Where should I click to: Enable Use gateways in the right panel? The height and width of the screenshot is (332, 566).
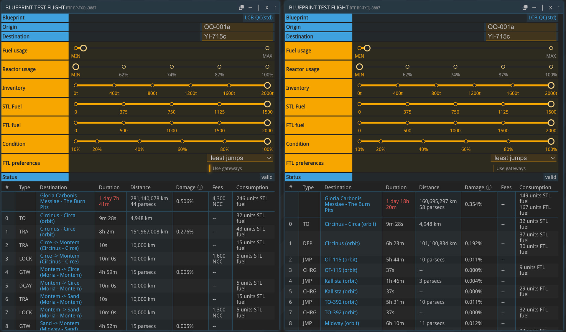(x=511, y=168)
